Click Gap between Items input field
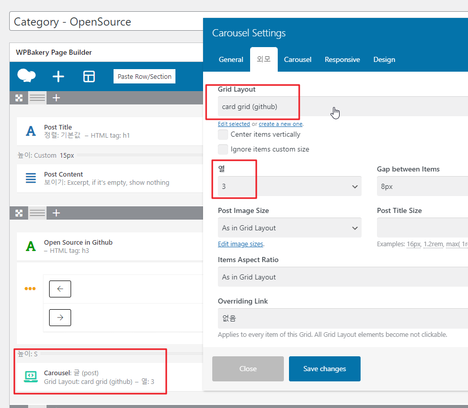The width and height of the screenshot is (468, 408). pyautogui.click(x=422, y=186)
